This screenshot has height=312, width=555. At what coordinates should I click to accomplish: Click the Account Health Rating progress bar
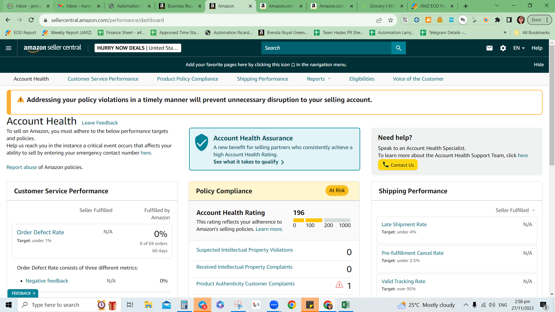[322, 220]
